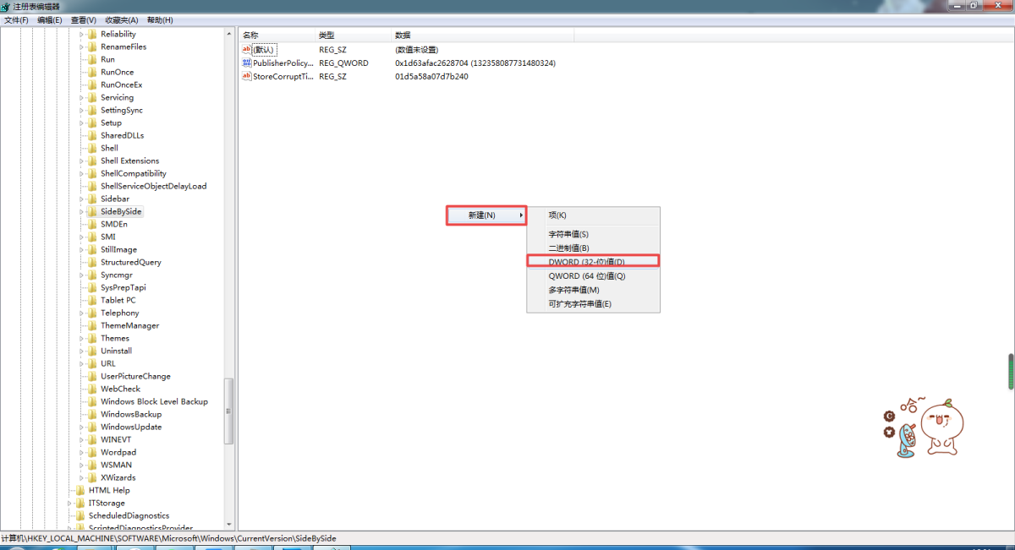Sort values by 名称 column header

276,35
